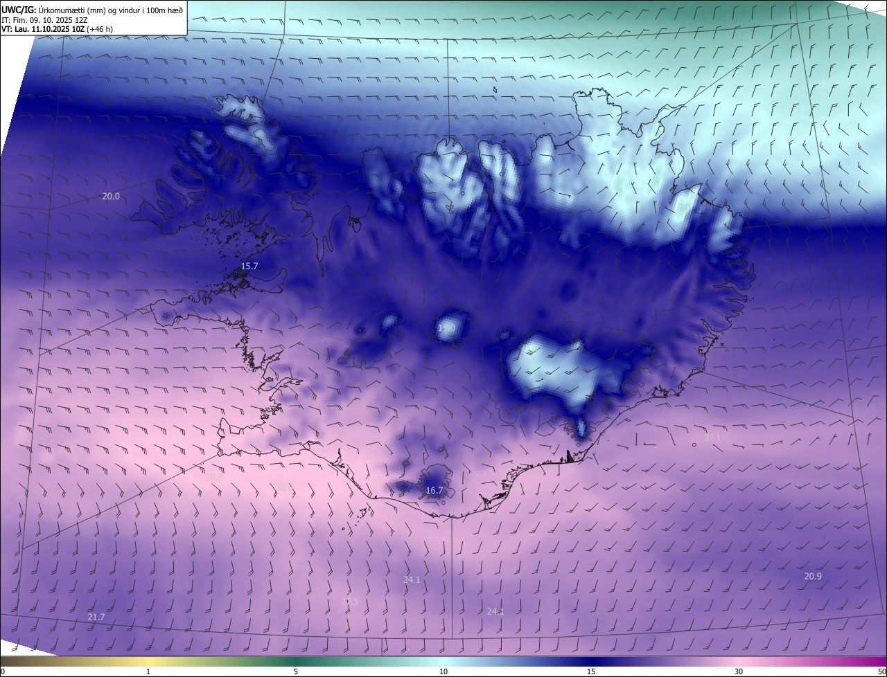Select the initial time line 'IT: Fim. 09. 10. 2025 12Z'

(44, 19)
